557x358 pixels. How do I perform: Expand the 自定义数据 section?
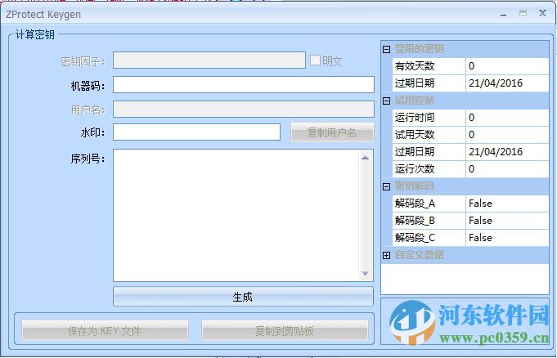[387, 255]
